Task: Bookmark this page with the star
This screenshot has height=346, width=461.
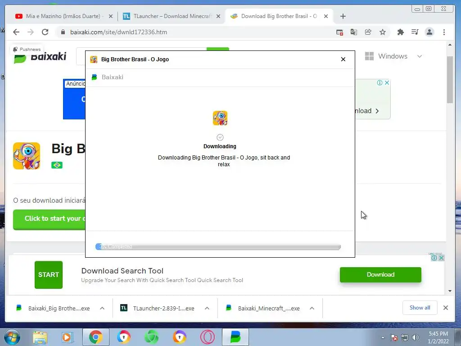Action: [x=383, y=32]
